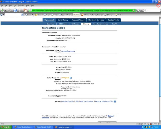The image size is (161, 129).
Task: Open the Merchant Services tab
Action: point(96,20)
